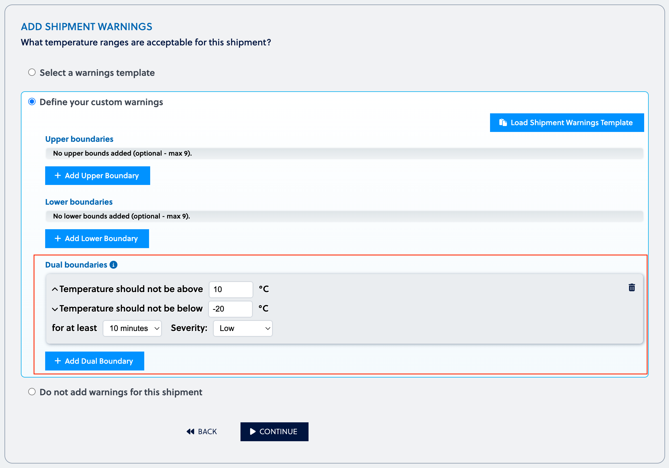Click 'No lower bounds added' message
Image resolution: width=669 pixels, height=468 pixels.
point(121,216)
